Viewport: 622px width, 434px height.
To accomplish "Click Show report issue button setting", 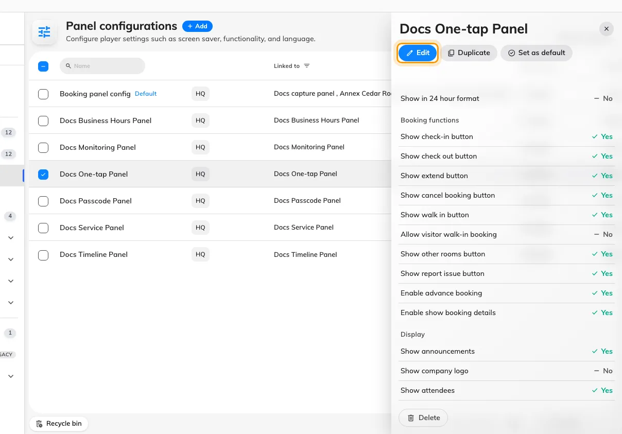I will 507,273.
